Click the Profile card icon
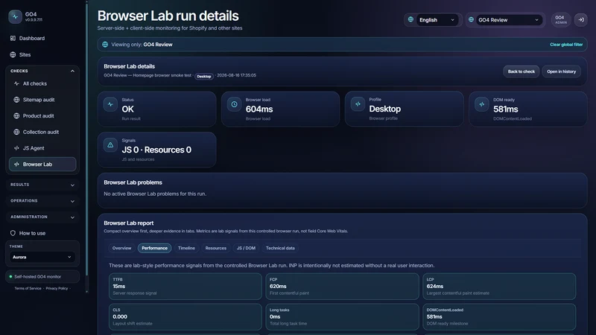The height and width of the screenshot is (335, 596). tap(358, 104)
